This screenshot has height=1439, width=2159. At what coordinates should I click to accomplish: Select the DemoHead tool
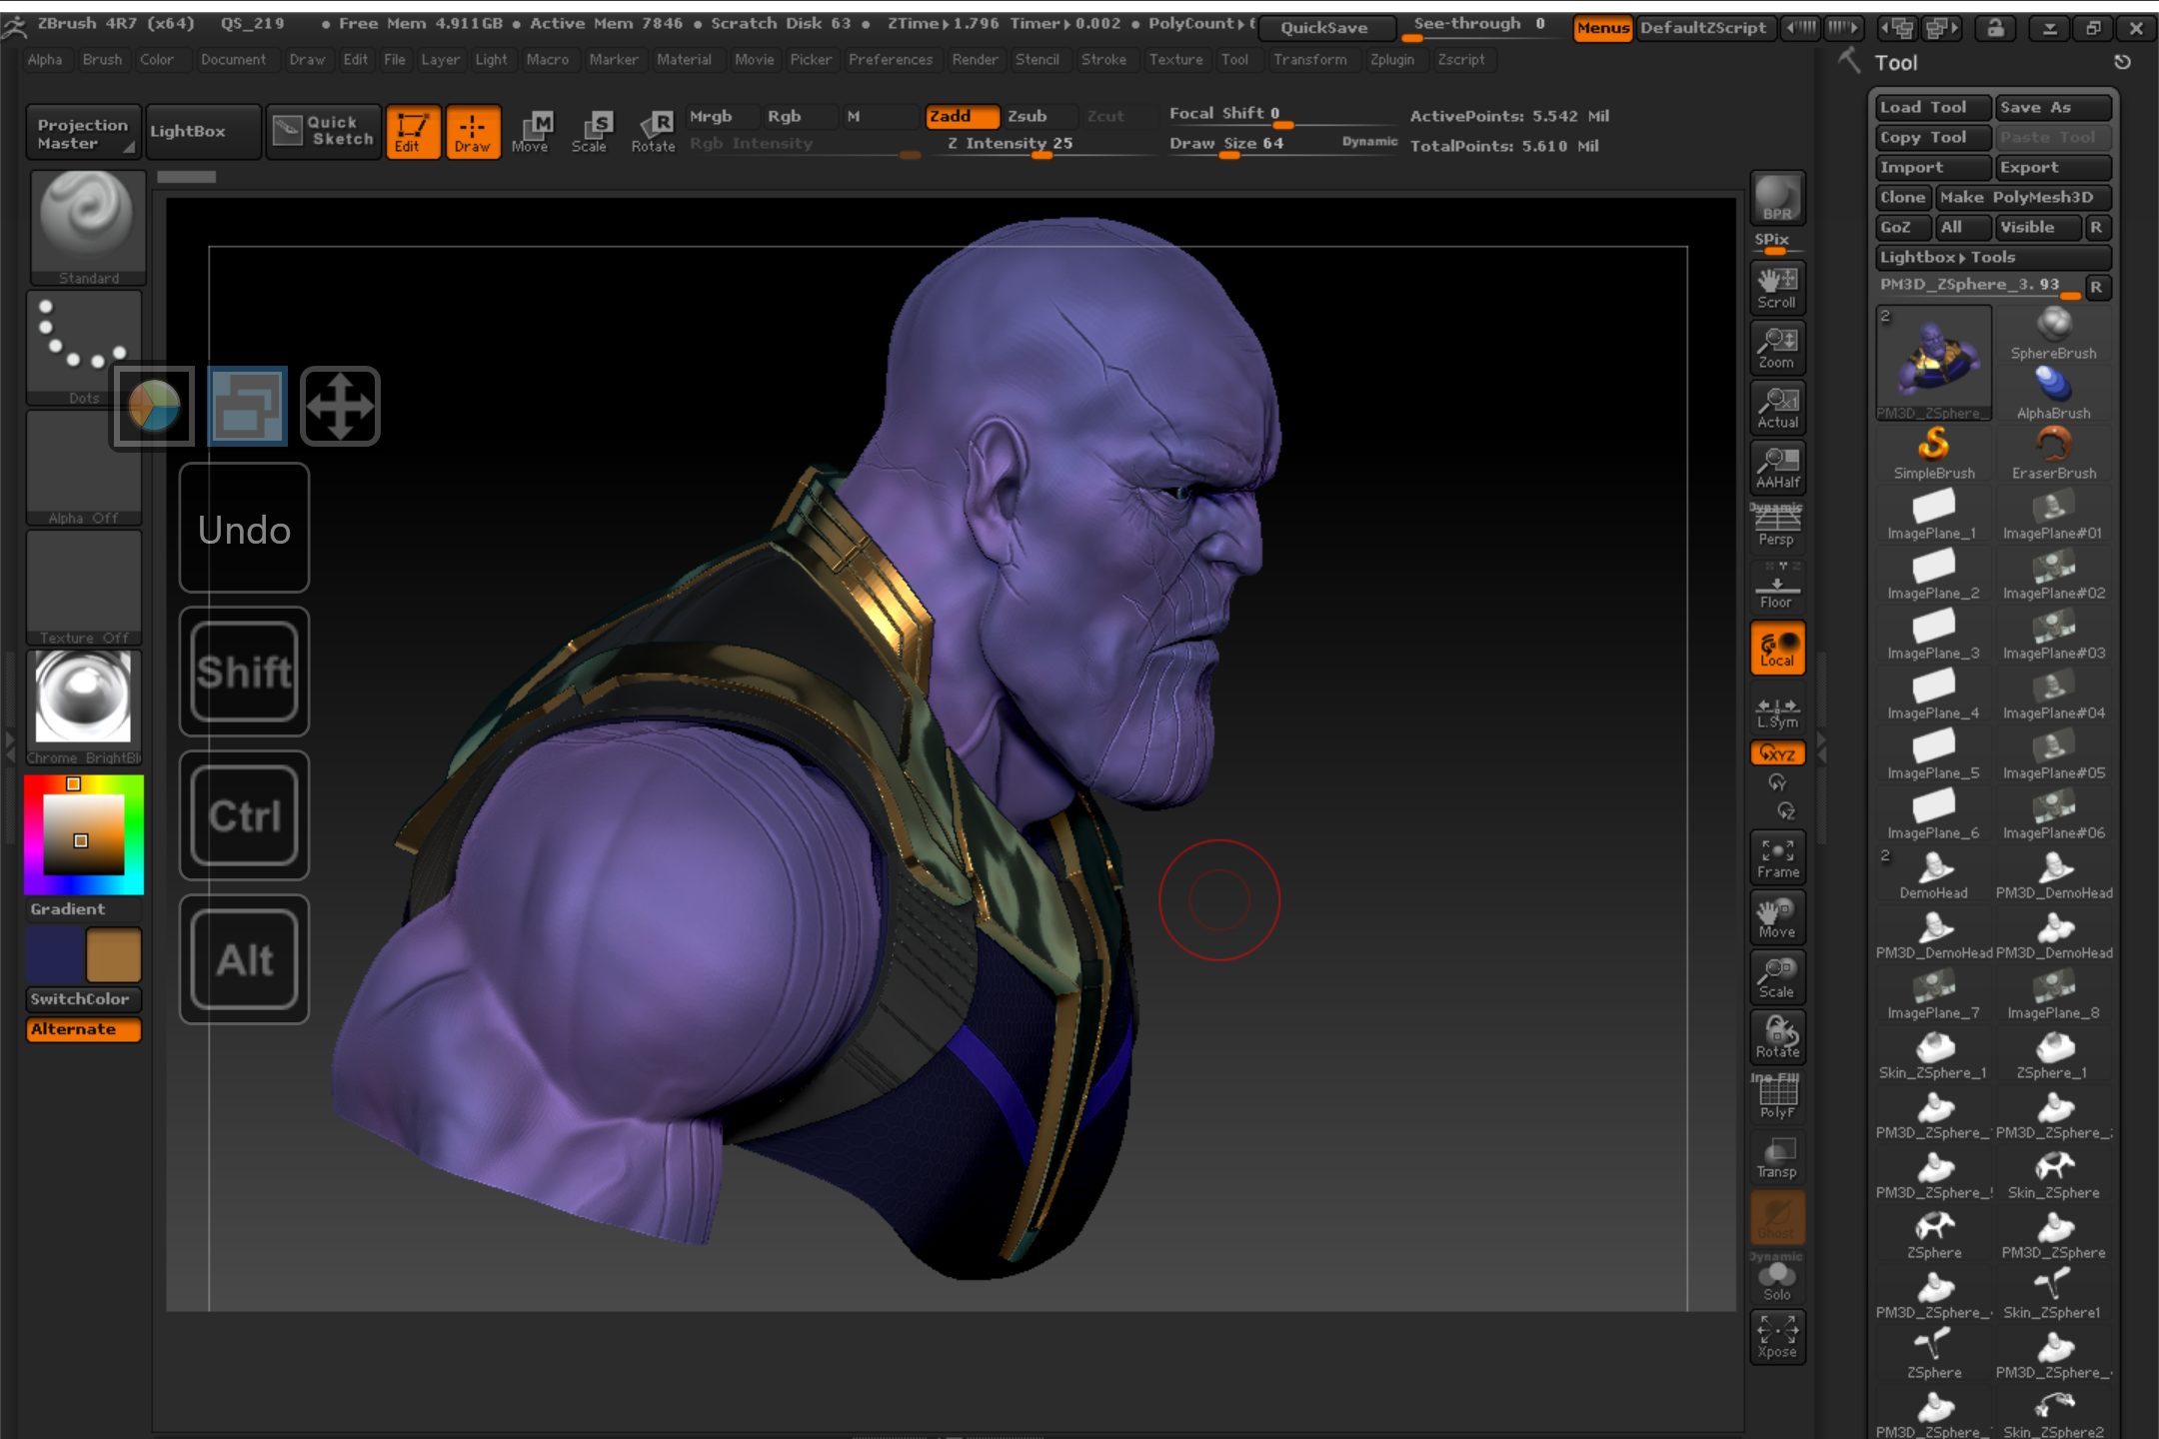tap(1934, 874)
